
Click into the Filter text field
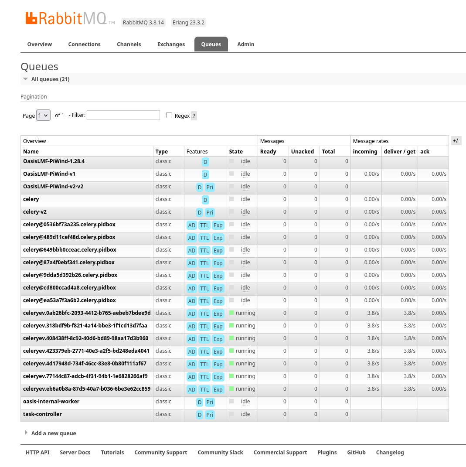[x=123, y=115]
